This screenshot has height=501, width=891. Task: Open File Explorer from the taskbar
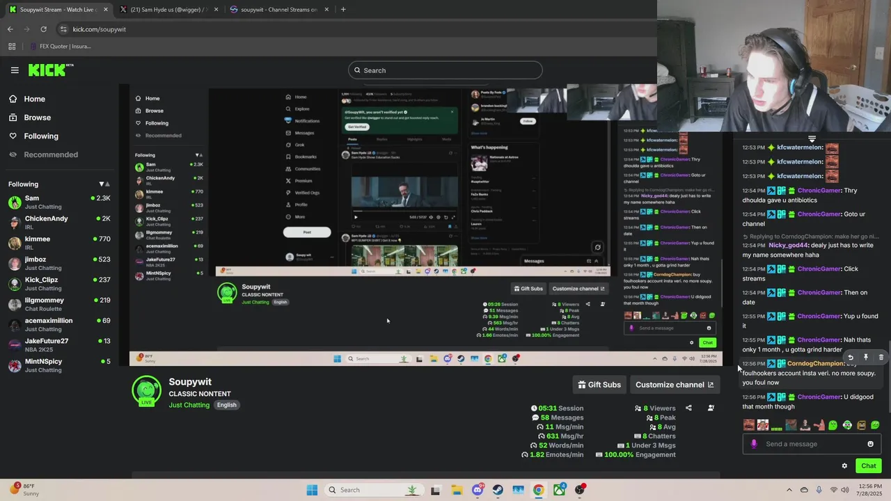click(457, 490)
